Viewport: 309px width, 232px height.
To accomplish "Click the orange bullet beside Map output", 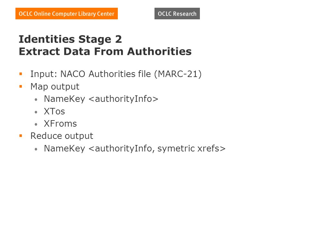I will (21, 86).
